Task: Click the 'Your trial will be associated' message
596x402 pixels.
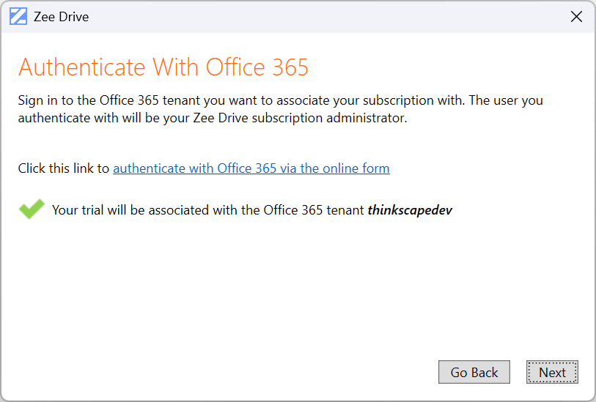Action: coord(252,210)
